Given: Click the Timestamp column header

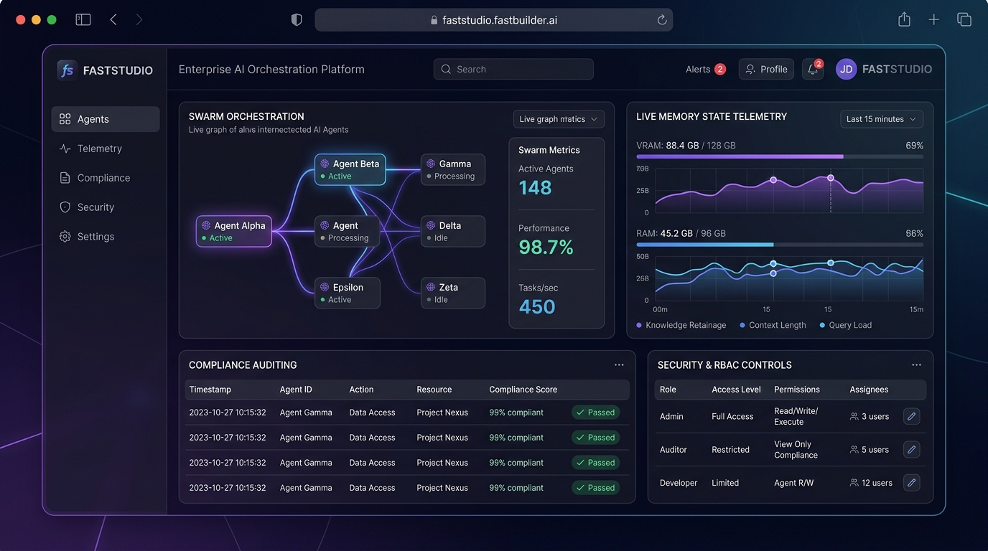Looking at the screenshot, I should pyautogui.click(x=210, y=390).
